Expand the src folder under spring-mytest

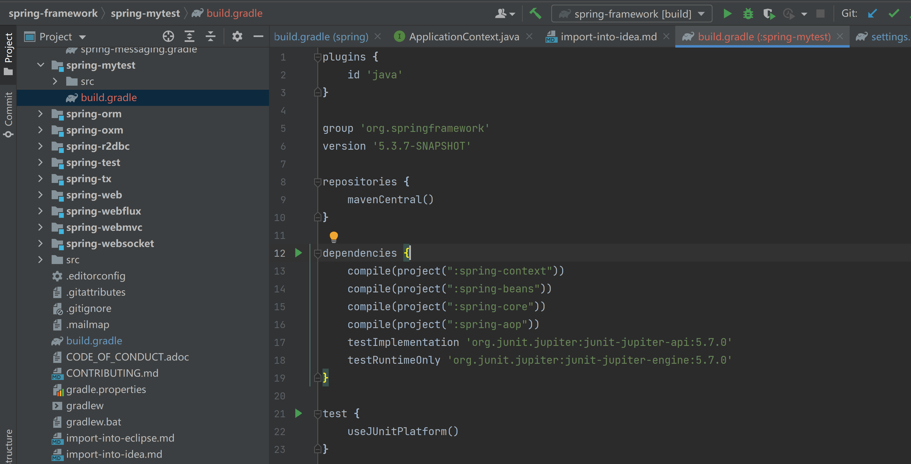(55, 81)
